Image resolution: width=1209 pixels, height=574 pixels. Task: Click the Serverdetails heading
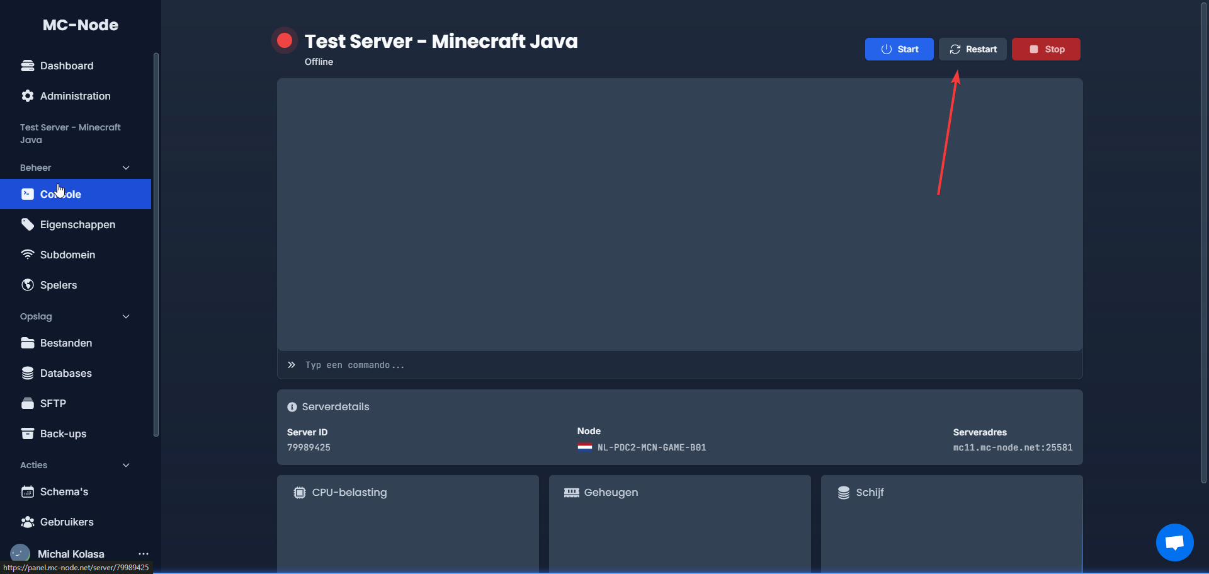click(336, 407)
